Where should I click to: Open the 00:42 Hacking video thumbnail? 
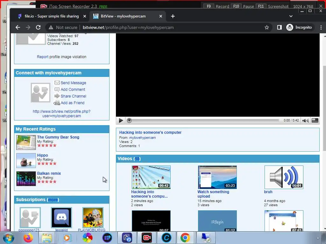point(151,177)
